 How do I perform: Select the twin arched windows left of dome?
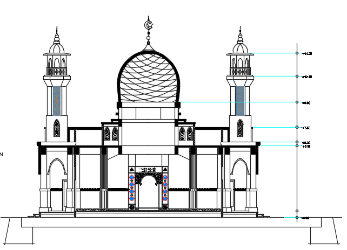coord(111,134)
